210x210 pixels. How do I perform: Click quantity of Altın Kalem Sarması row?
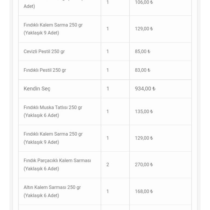click(x=108, y=191)
